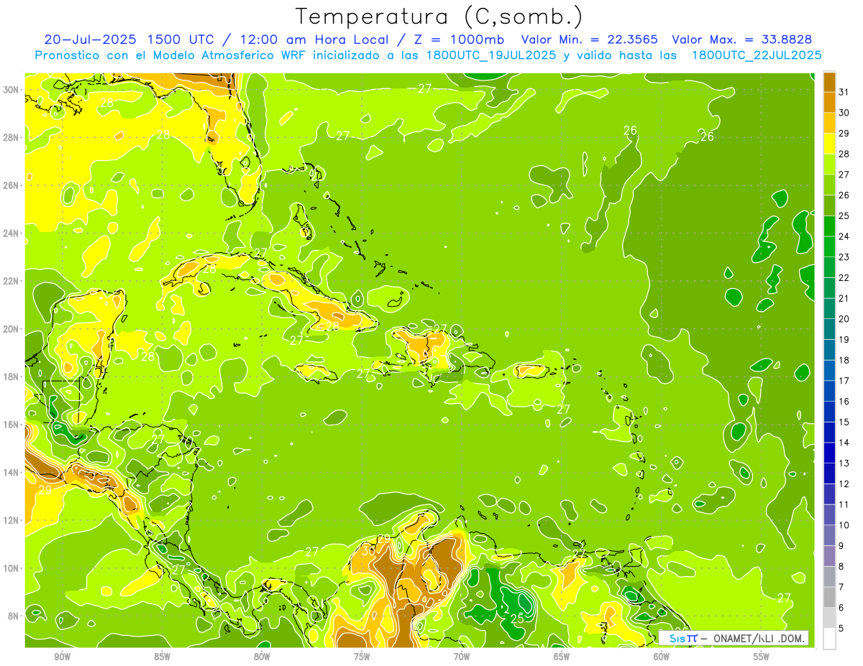Click the "90W" longitude axis label
The width and height of the screenshot is (863, 666).
pyautogui.click(x=63, y=657)
